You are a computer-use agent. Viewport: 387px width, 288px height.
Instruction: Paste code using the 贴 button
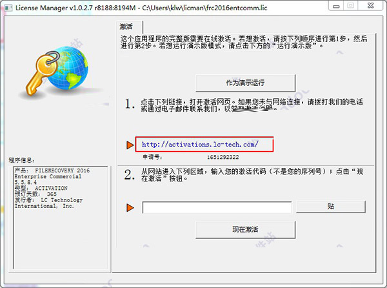pos(331,207)
